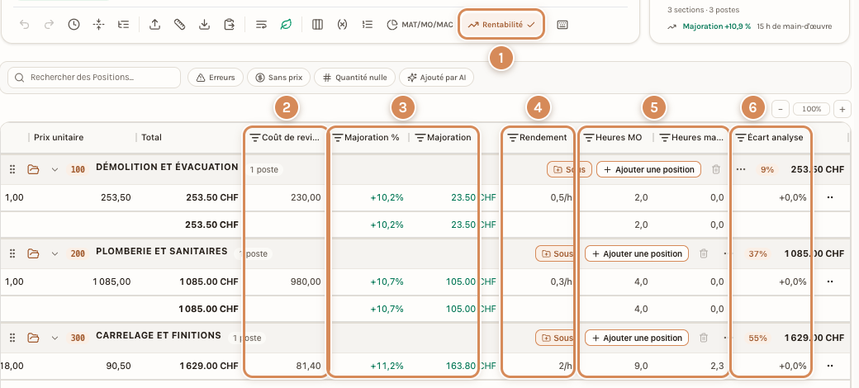Open filter on Majoration % column
This screenshot has width=859, height=388.
[338, 137]
